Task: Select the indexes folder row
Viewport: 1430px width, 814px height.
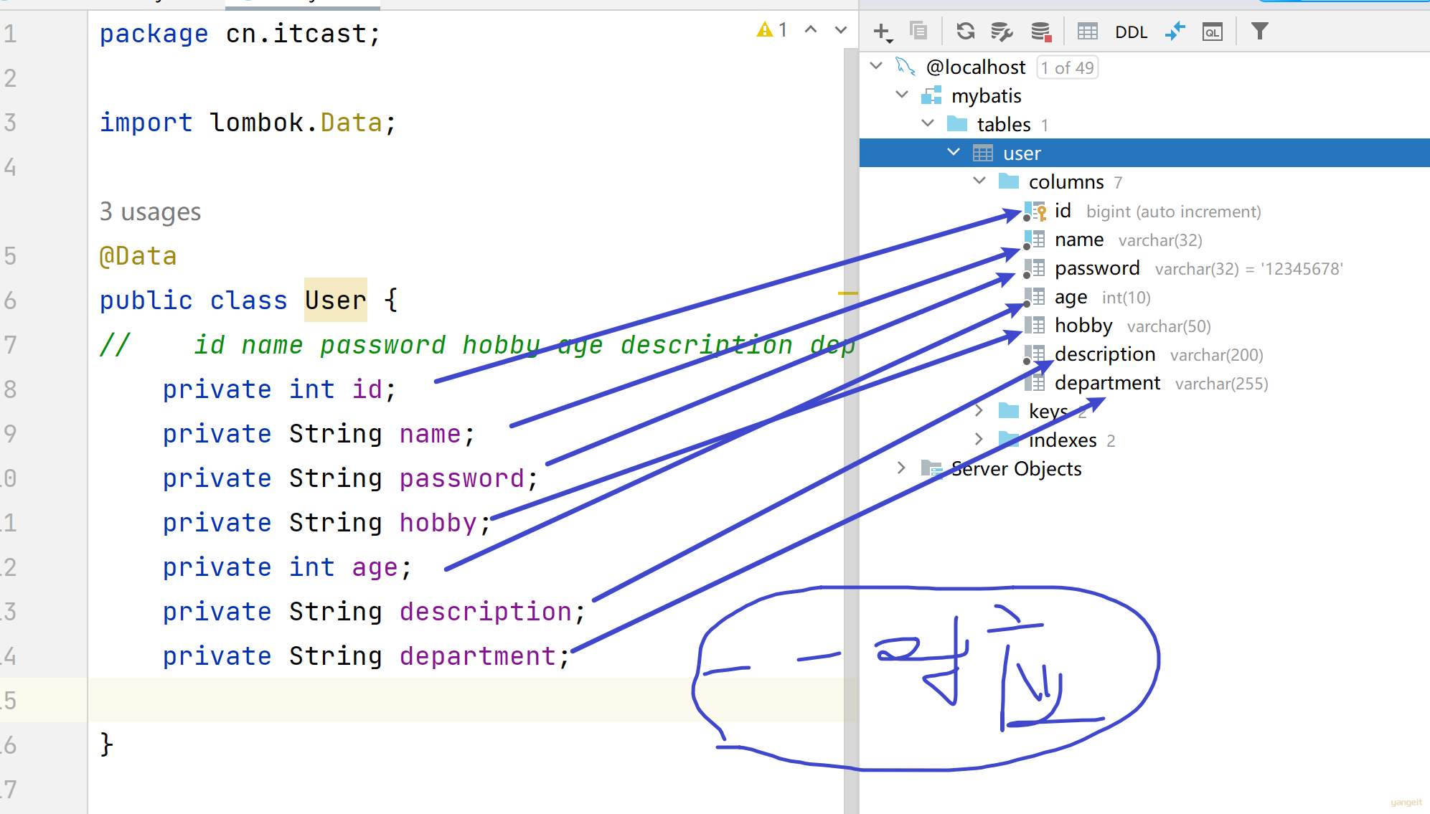Action: [1144, 440]
